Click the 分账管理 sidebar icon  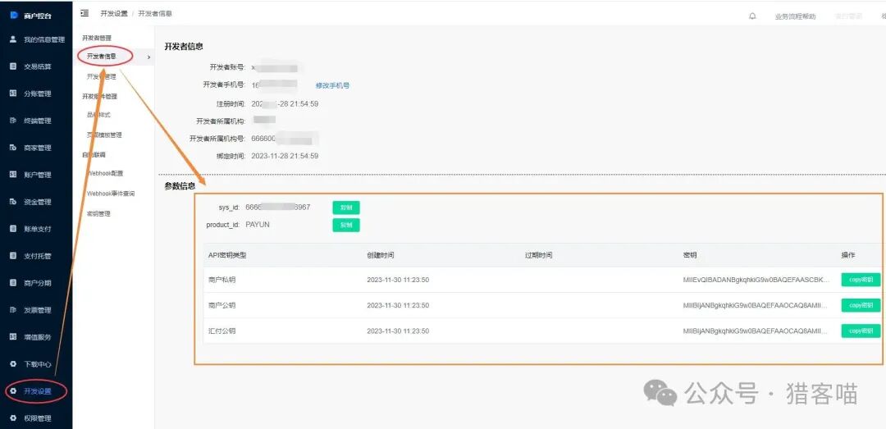click(x=13, y=94)
